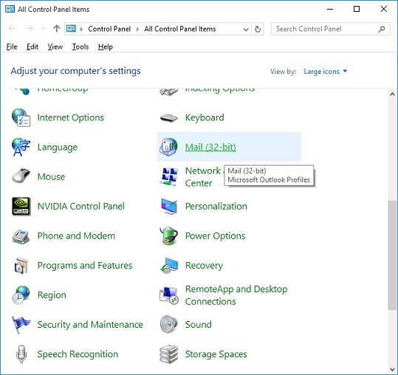Expand chevron before Control Panel breadcrumb
Image resolution: width=398 pixels, height=375 pixels.
click(x=81, y=30)
